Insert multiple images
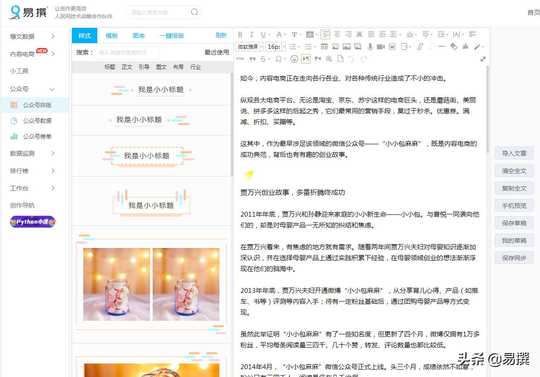The height and width of the screenshot is (377, 540). [x=358, y=47]
